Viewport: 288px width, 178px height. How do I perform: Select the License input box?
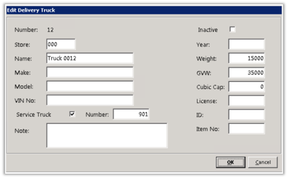pos(246,101)
